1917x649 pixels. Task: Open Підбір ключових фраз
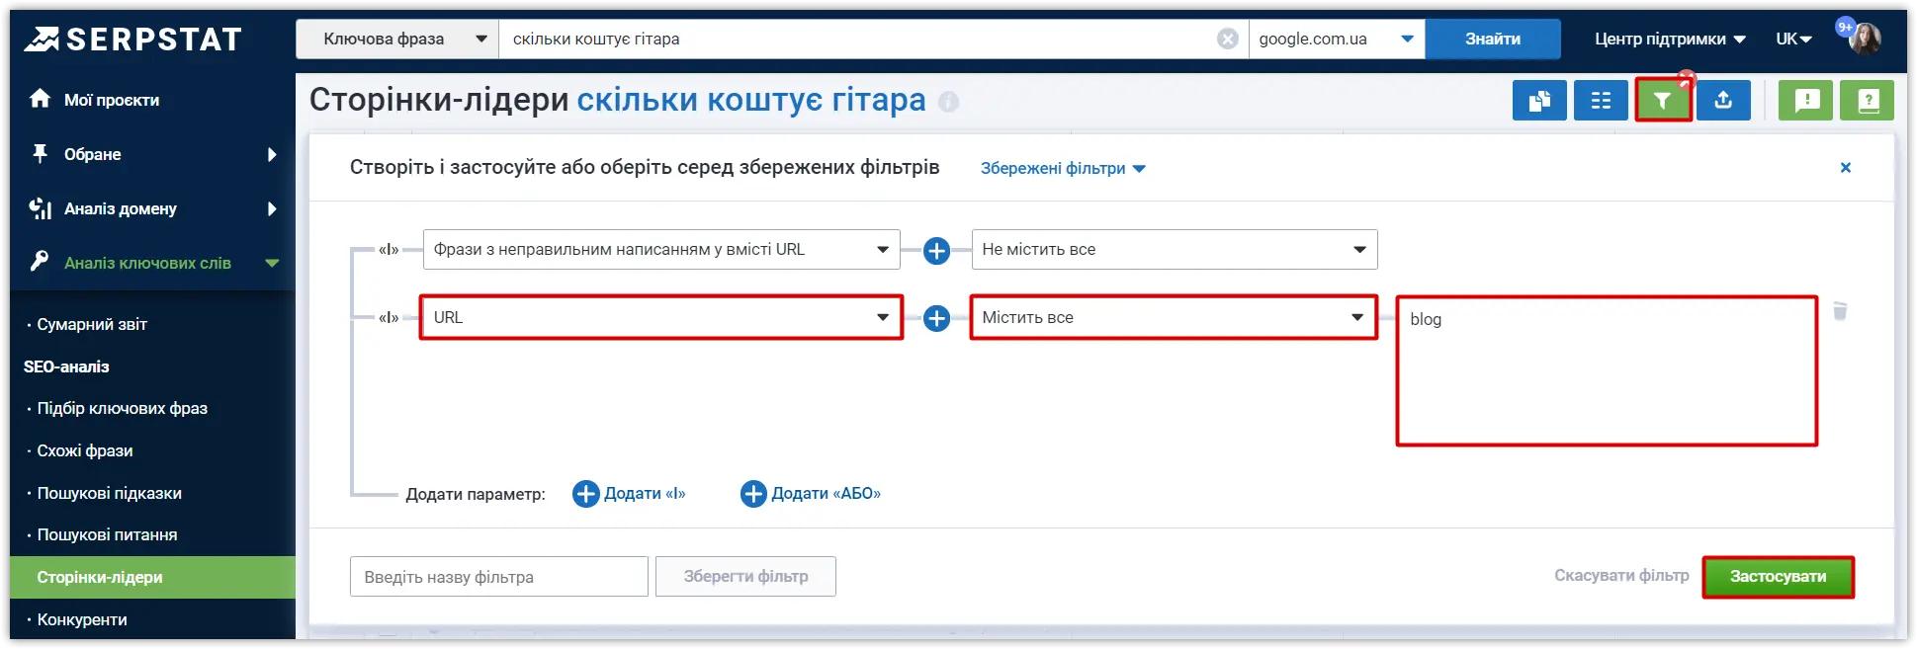(x=123, y=408)
